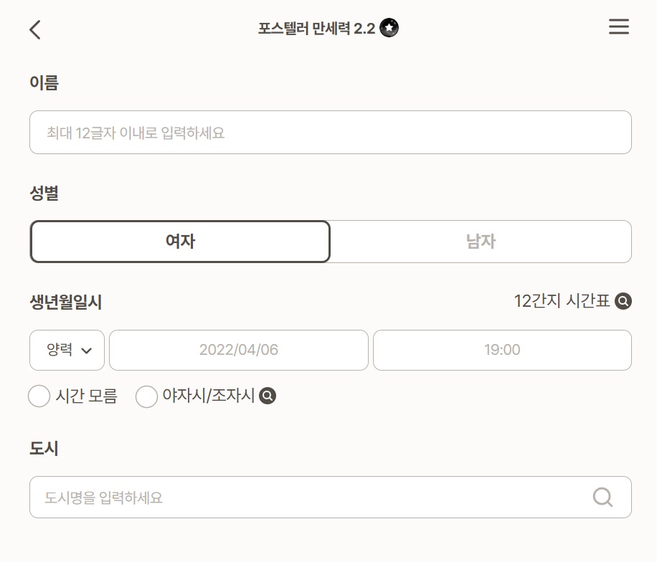Image resolution: width=657 pixels, height=562 pixels.
Task: Select the 시간 모름 radio option
Action: (39, 396)
